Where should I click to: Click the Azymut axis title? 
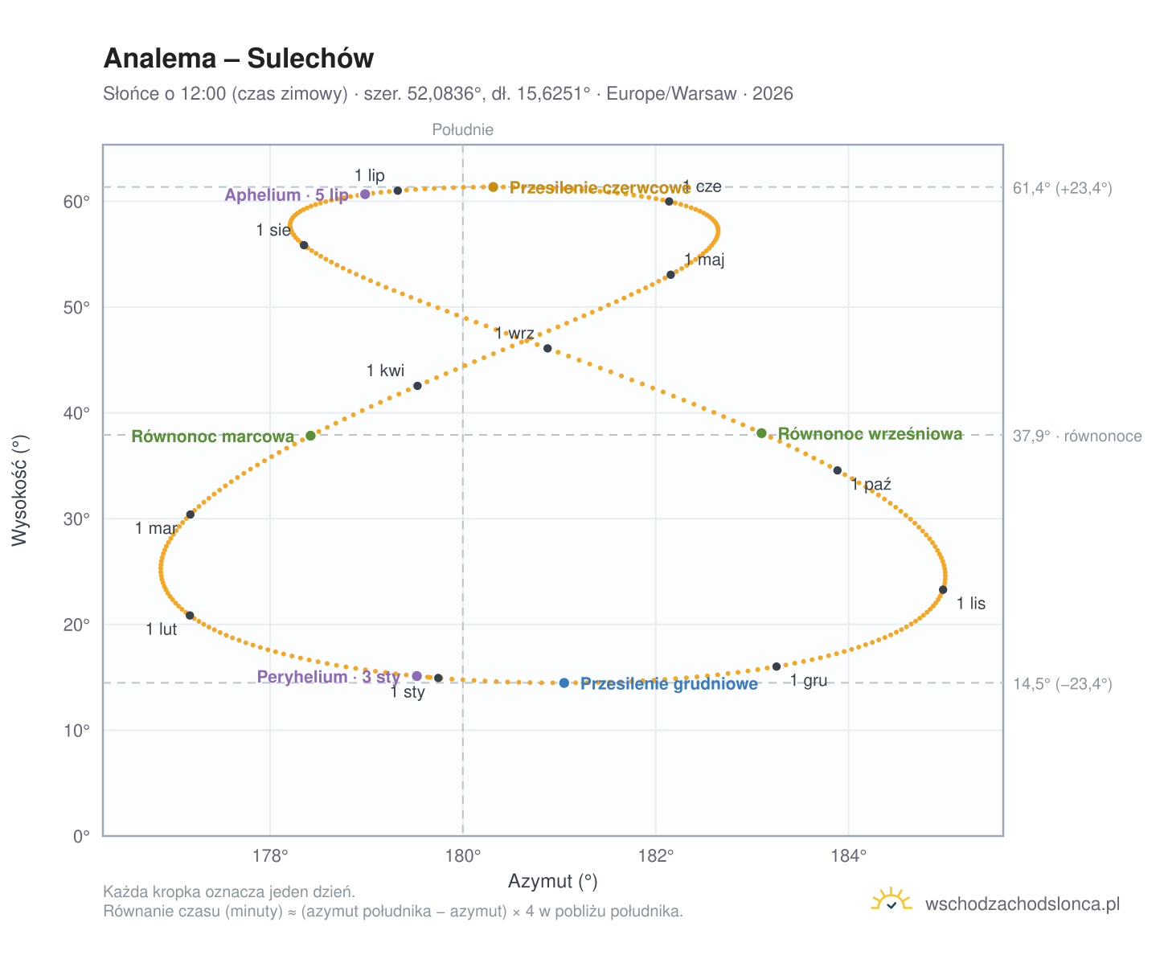pyautogui.click(x=553, y=882)
